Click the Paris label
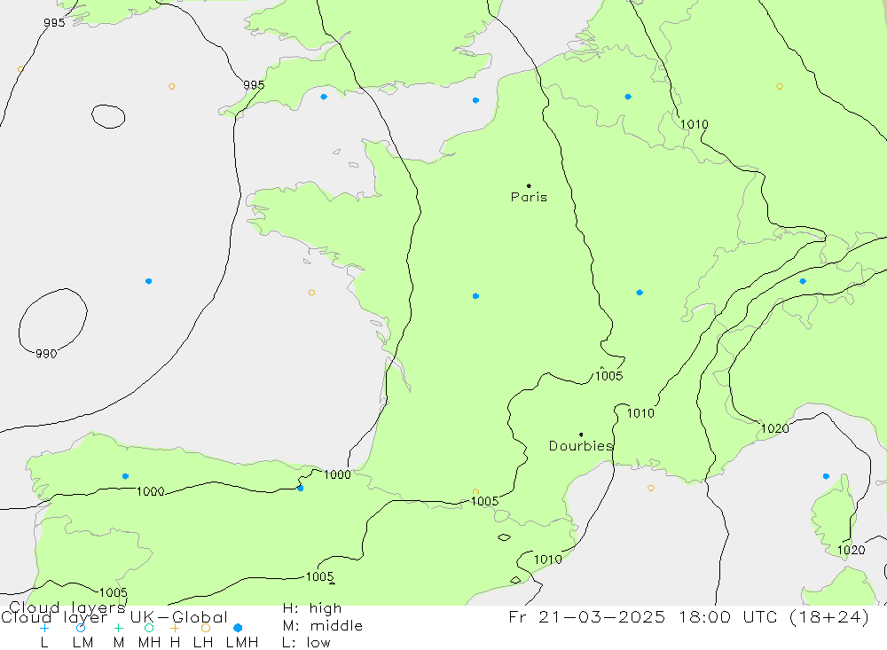 529,197
